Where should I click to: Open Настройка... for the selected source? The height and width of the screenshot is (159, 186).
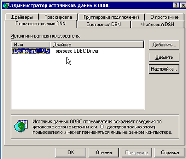click(x=164, y=69)
